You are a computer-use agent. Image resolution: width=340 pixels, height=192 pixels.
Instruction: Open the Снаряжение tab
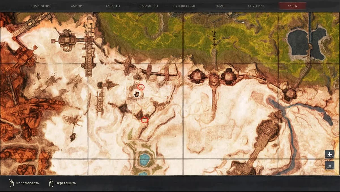click(41, 6)
